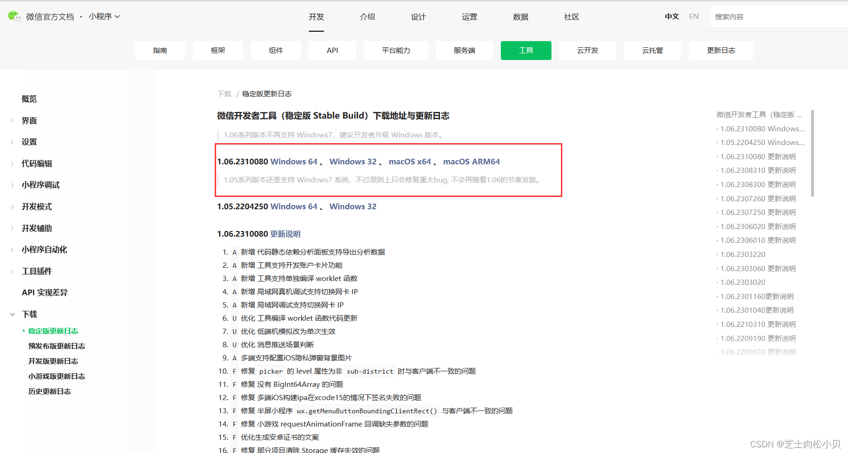Download the macOS ARM64 build

pos(472,162)
